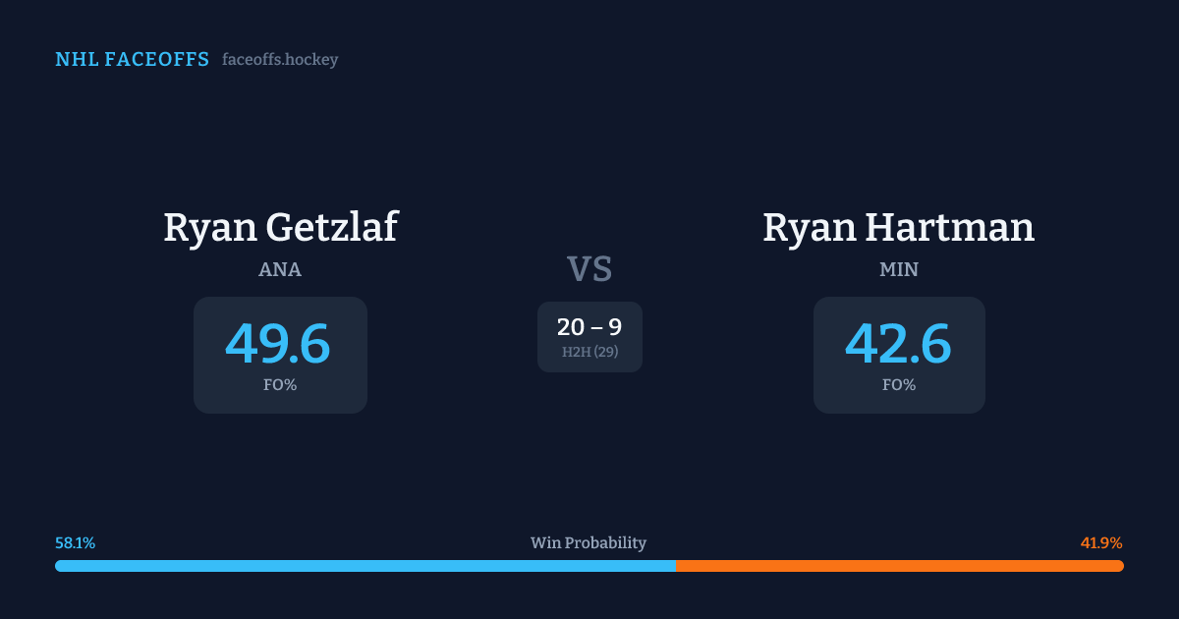Click the 41.9% win probability figure
Screen dimensions: 1179x619
point(1101,543)
